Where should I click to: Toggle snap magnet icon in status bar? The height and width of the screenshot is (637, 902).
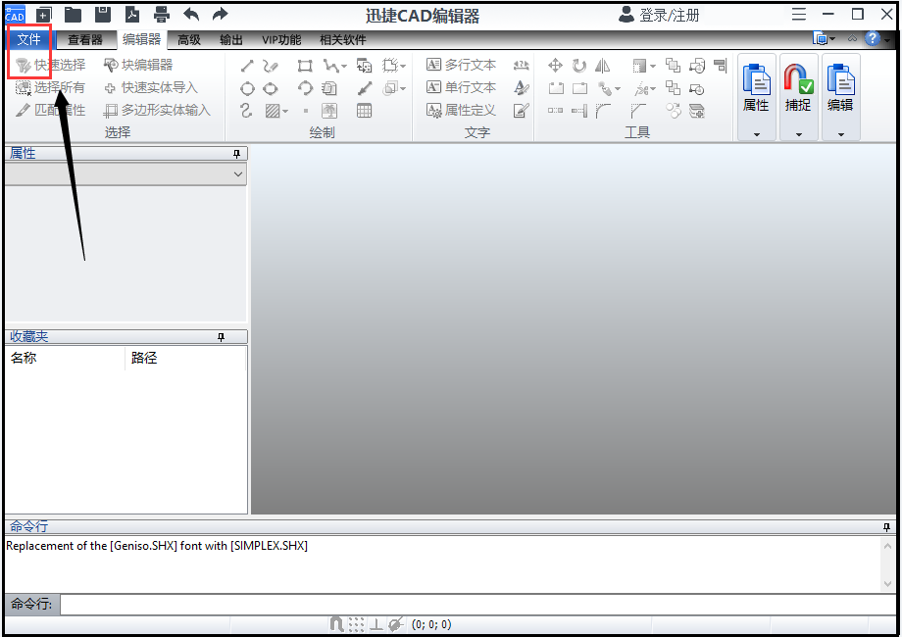(337, 624)
